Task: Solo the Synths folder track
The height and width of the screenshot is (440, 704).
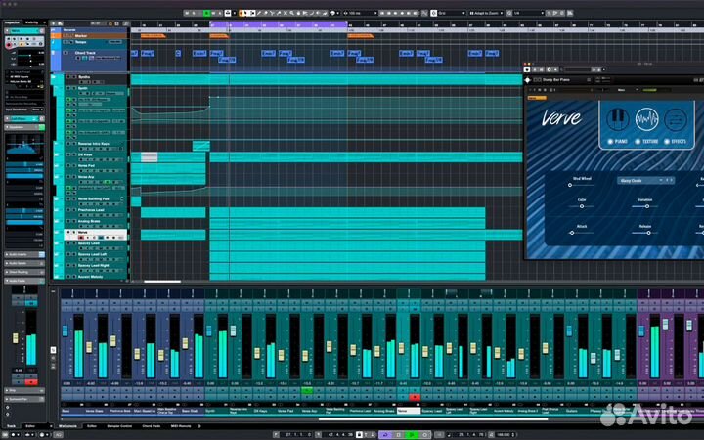Action: [74, 77]
